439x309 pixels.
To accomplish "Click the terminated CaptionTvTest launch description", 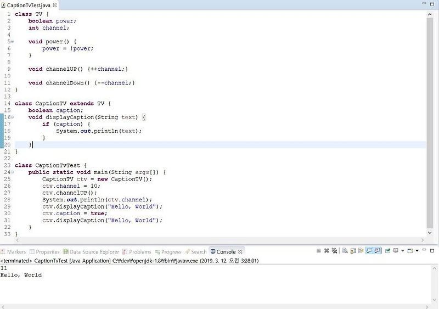I will [x=130, y=261].
